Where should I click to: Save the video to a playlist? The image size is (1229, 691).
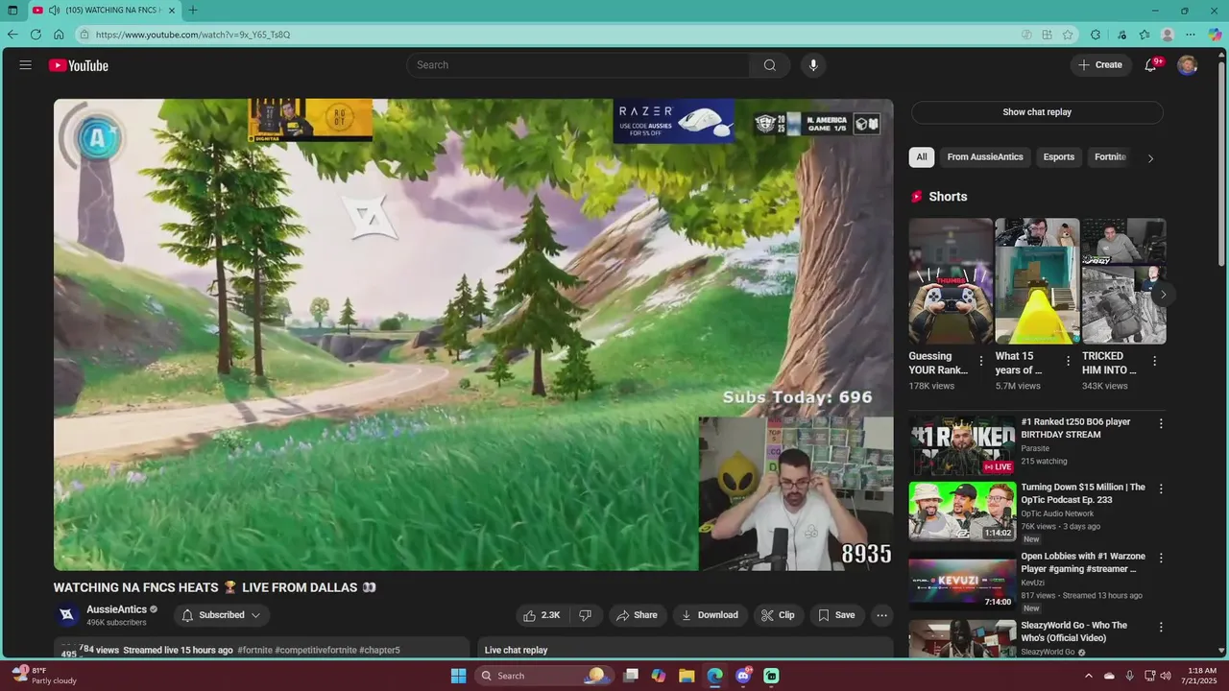(x=836, y=615)
